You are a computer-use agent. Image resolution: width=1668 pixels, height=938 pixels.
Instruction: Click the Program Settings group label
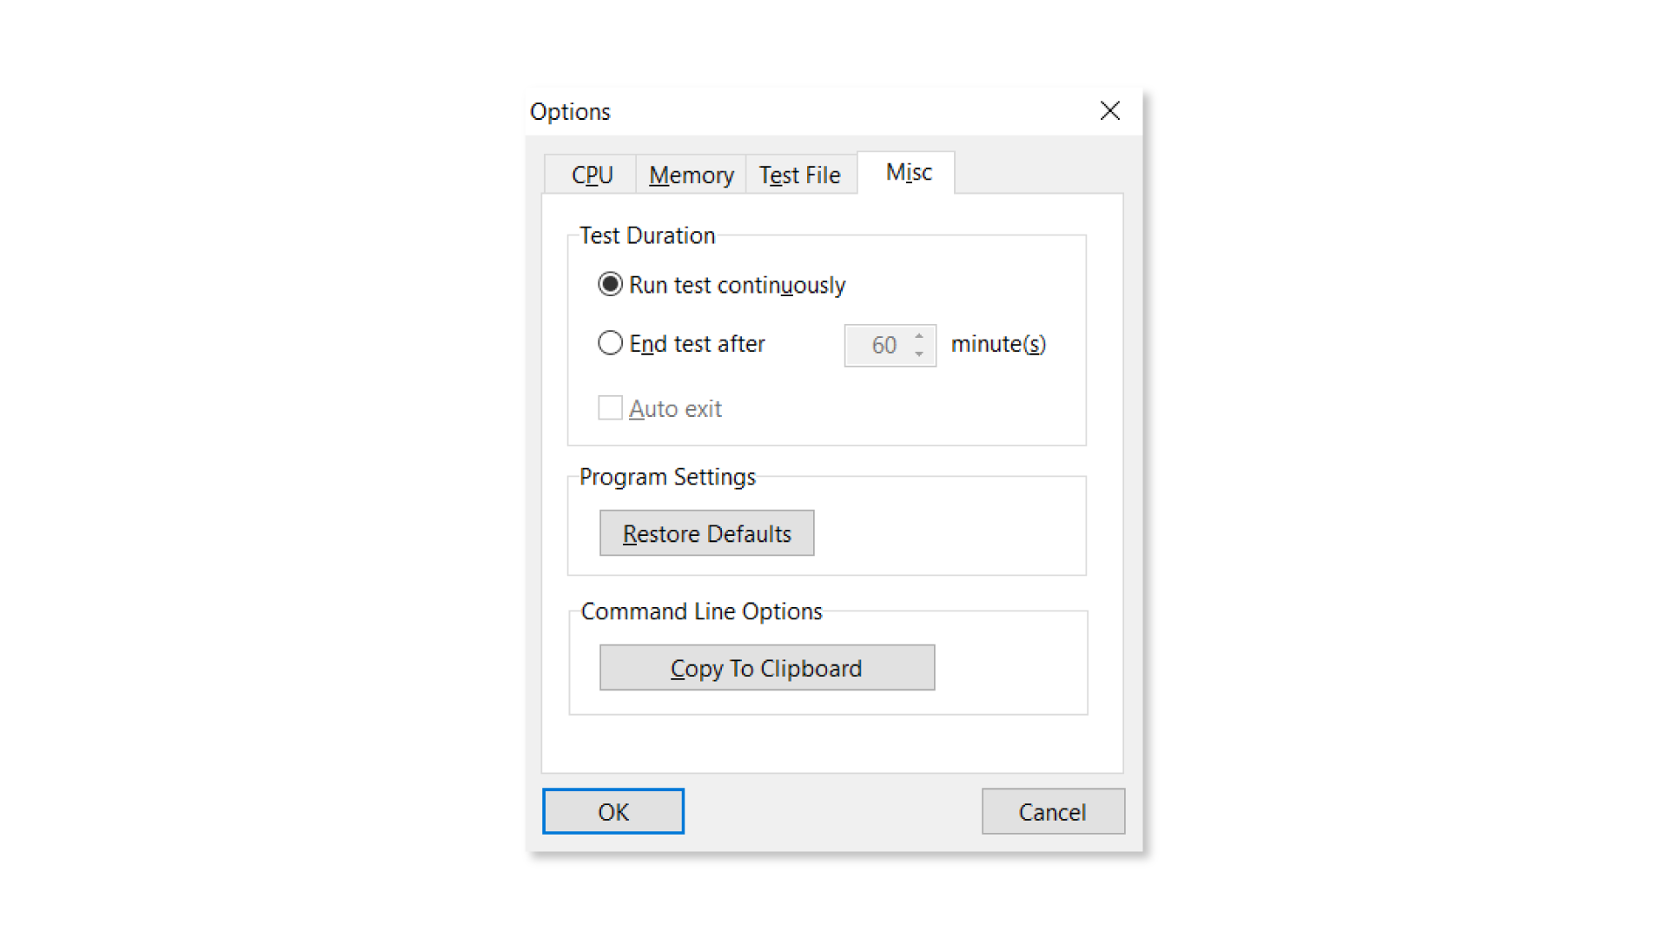(667, 477)
